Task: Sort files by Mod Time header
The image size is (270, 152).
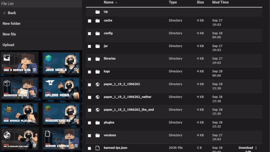Action: tap(220, 2)
